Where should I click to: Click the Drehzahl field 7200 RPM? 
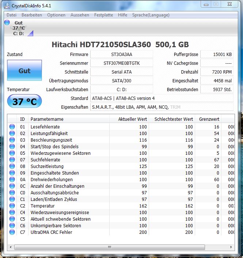[x=217, y=72]
